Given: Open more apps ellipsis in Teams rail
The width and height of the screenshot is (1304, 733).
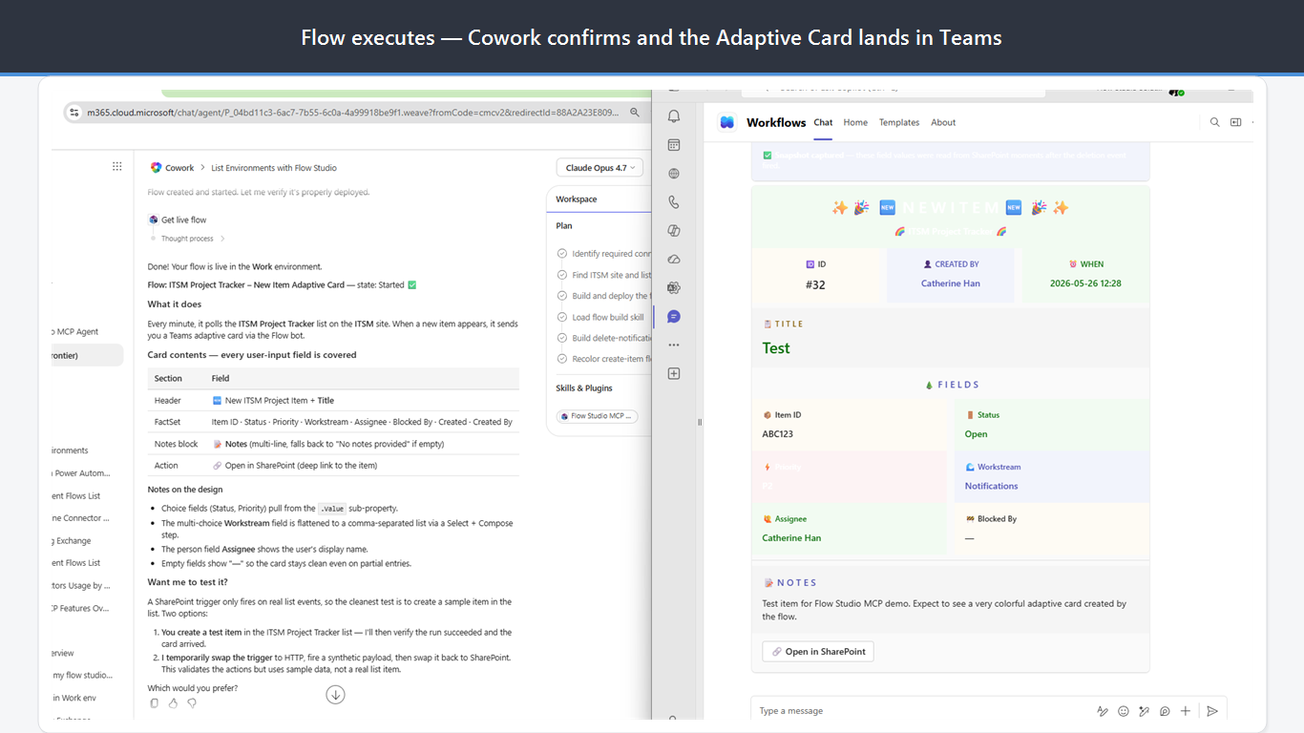Looking at the screenshot, I should [x=674, y=345].
